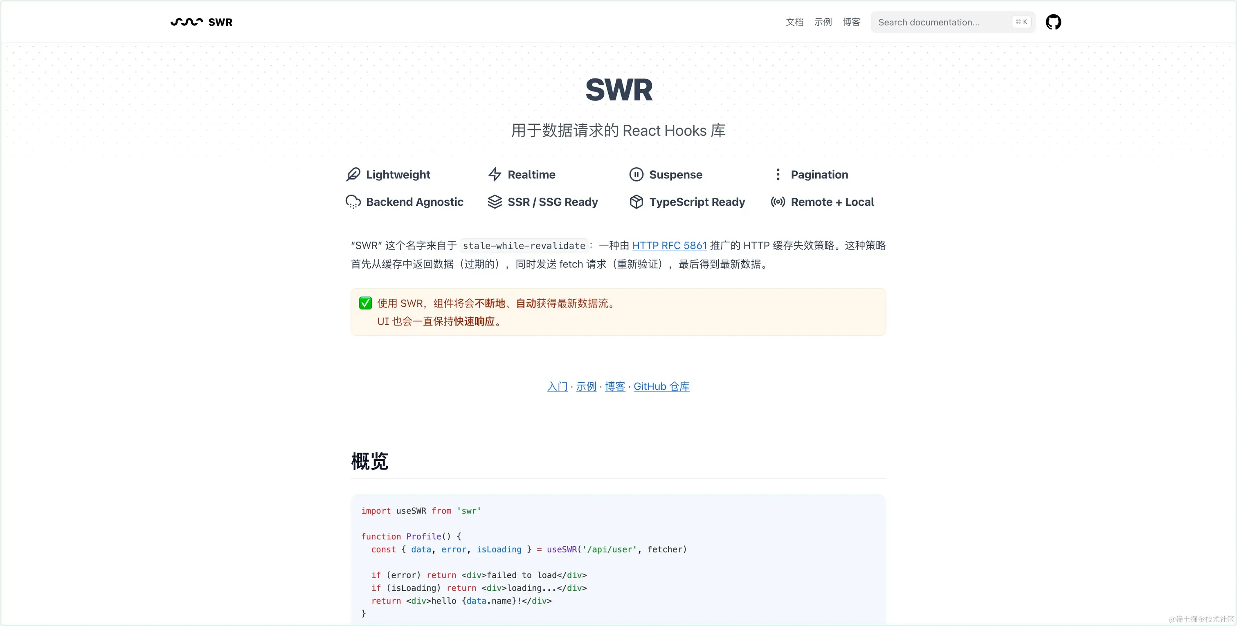
Task: Click the Suspense pause-circle icon
Action: tap(636, 174)
